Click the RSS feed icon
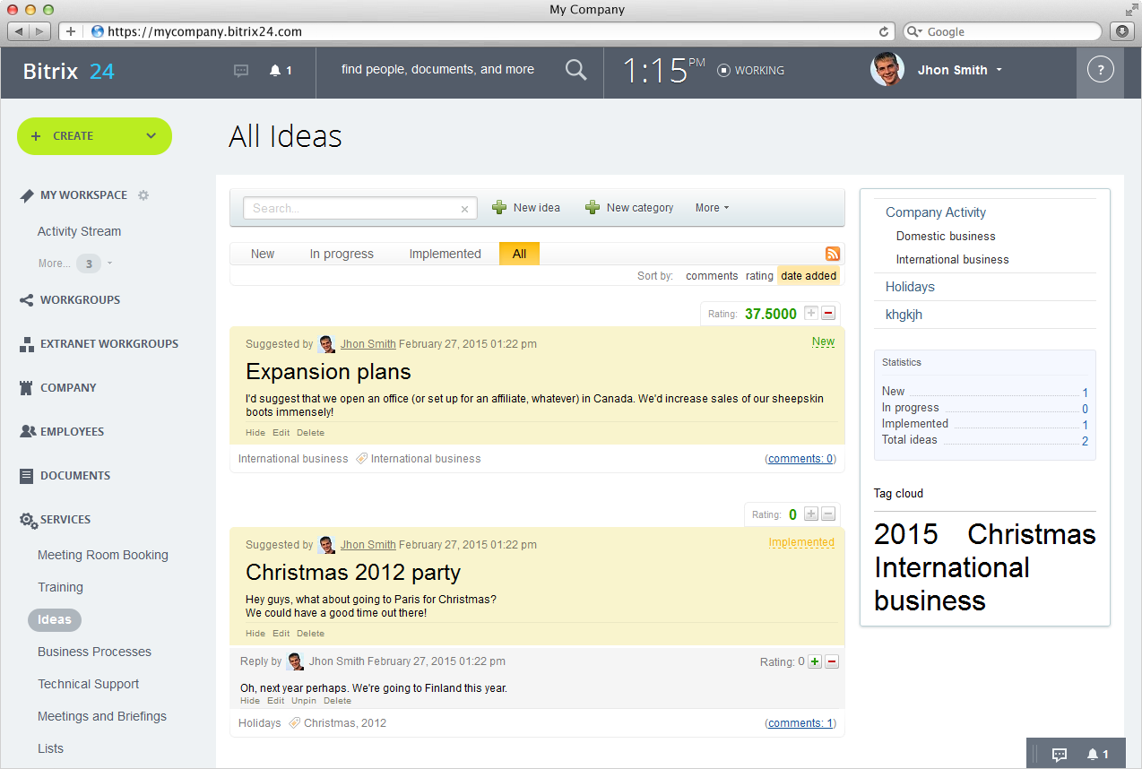The height and width of the screenshot is (769, 1142). coord(833,255)
